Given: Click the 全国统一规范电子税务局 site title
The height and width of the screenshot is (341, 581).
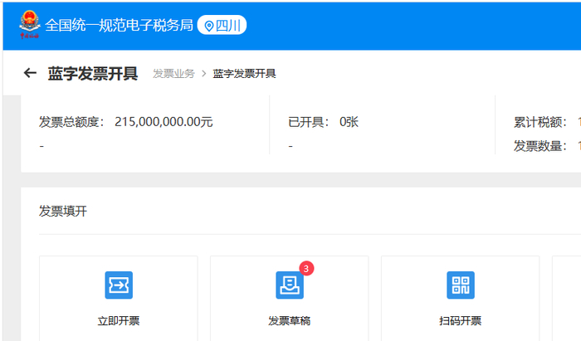Looking at the screenshot, I should (119, 25).
